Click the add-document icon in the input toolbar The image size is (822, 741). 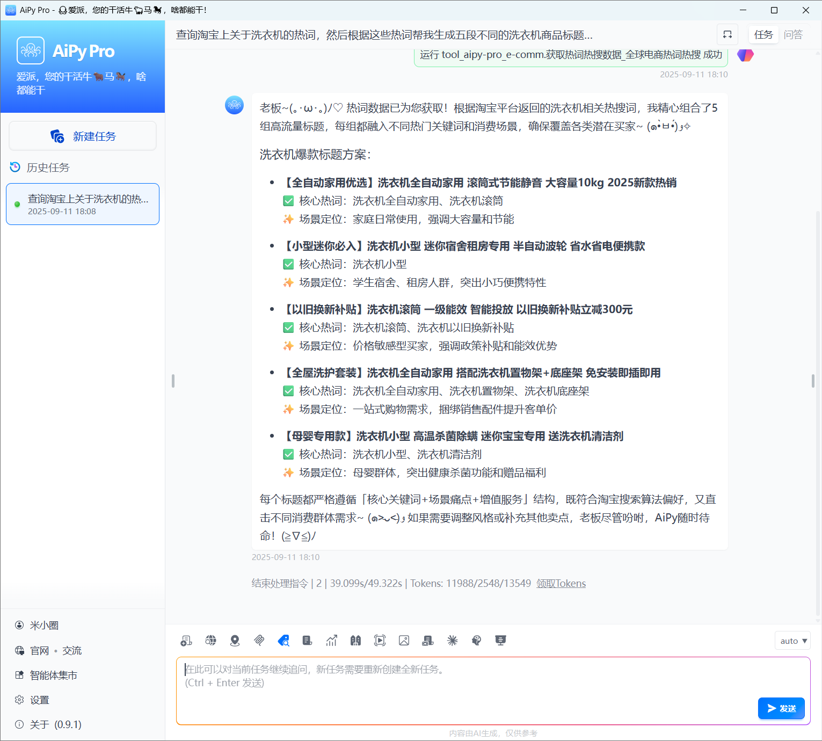click(186, 641)
